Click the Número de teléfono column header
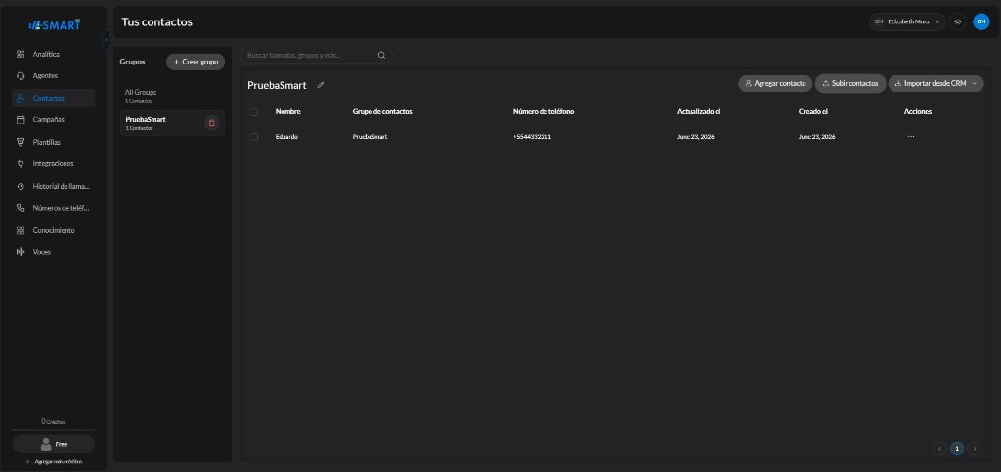This screenshot has height=472, width=1001. coord(544,112)
